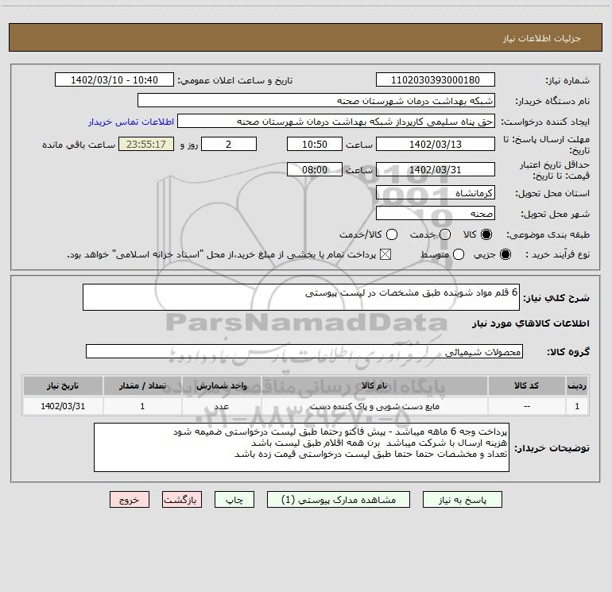Click the need date cell 1402/03/31 in the table
Screen dimensions: 612x592
(63, 406)
